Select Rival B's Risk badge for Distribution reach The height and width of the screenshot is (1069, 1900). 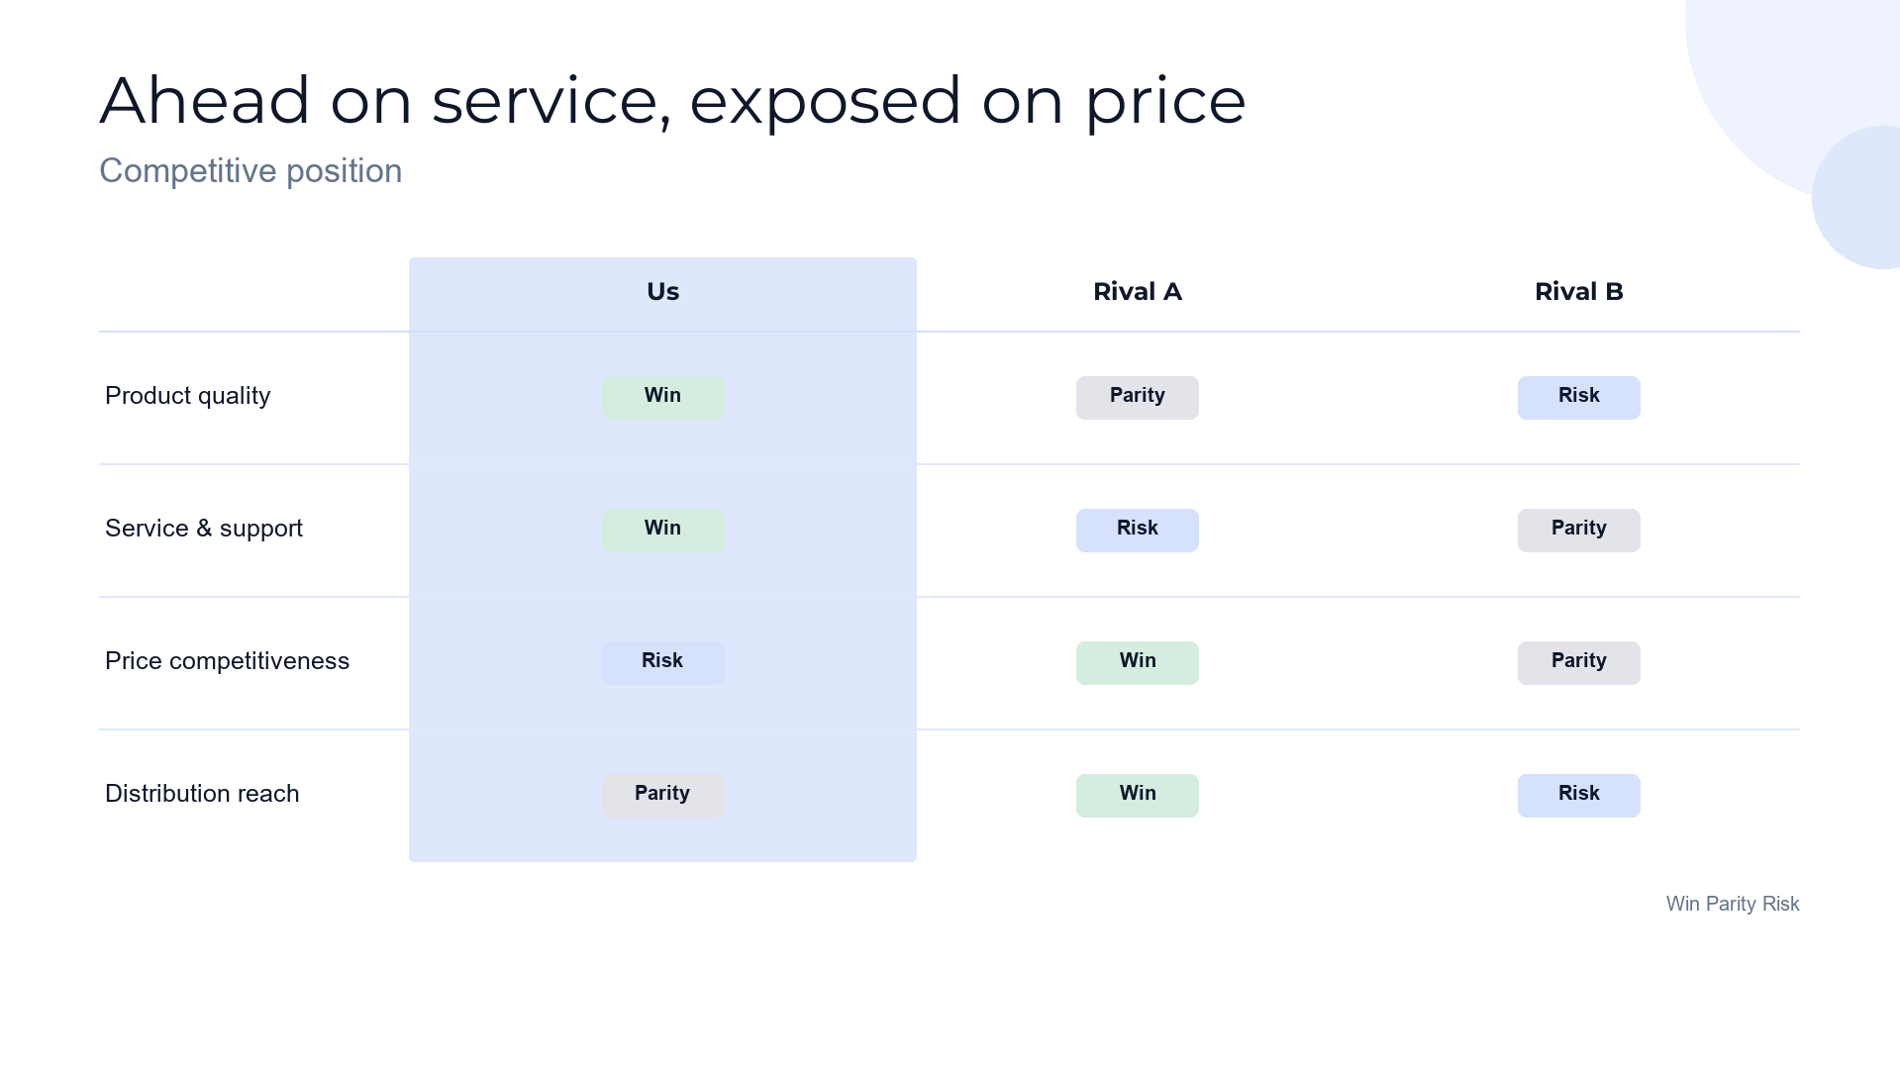[x=1578, y=795]
